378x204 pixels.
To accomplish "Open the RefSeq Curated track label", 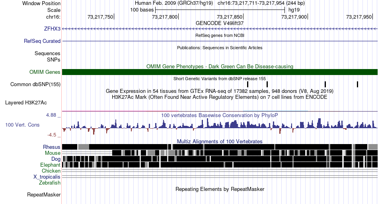I will tap(42, 41).
